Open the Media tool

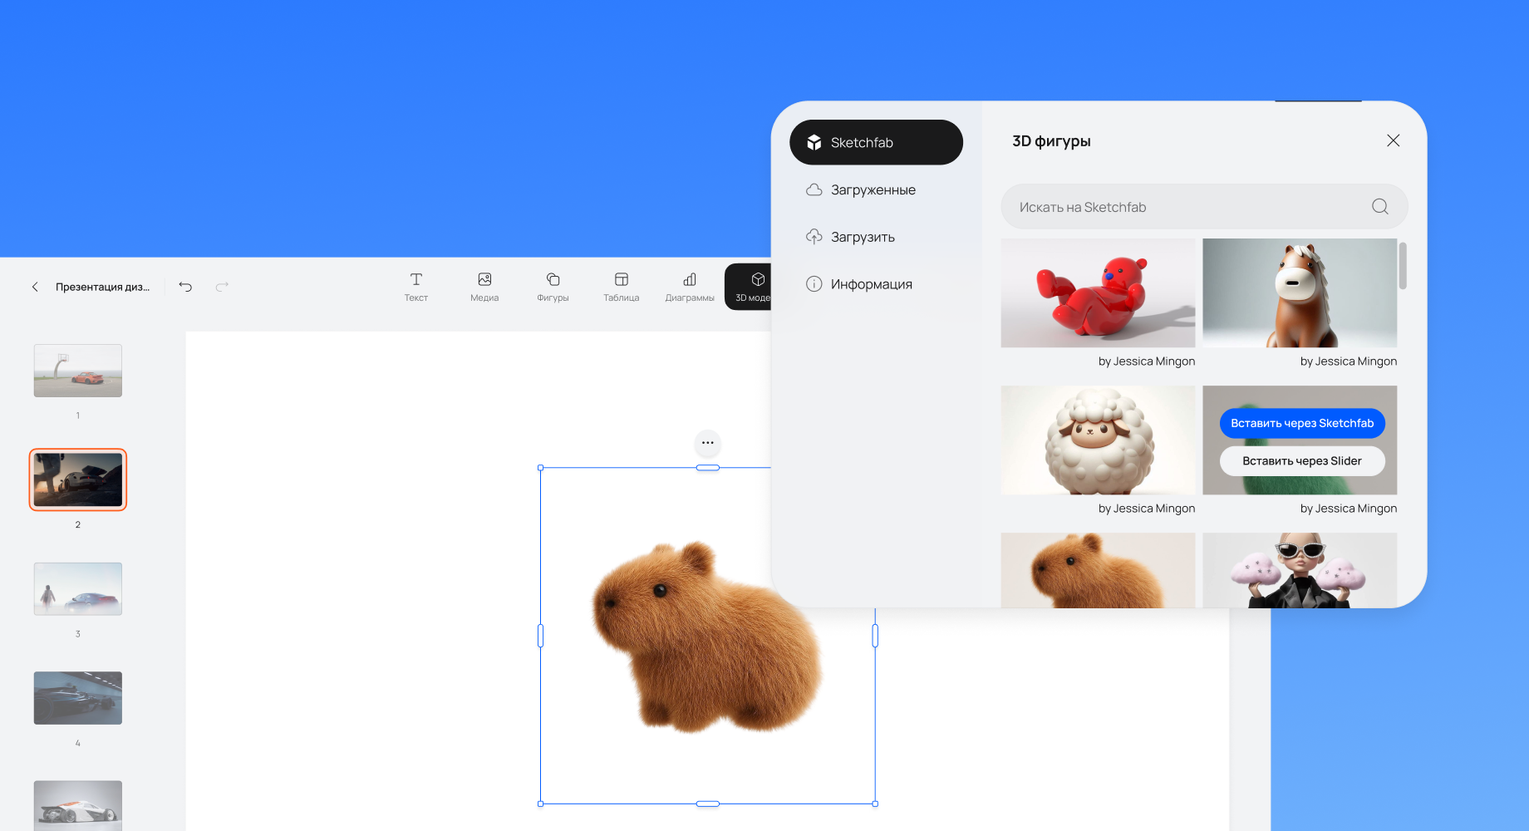click(484, 287)
